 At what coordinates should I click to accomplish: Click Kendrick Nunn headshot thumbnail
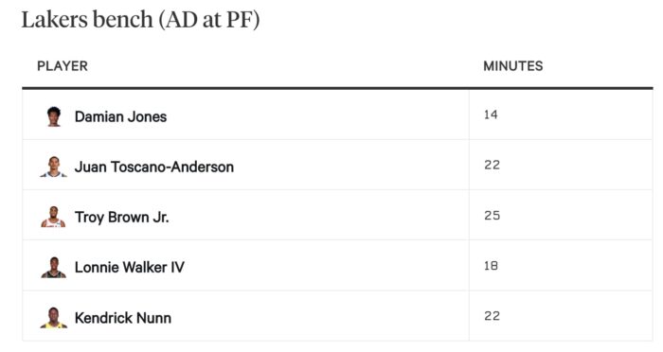tap(54, 318)
